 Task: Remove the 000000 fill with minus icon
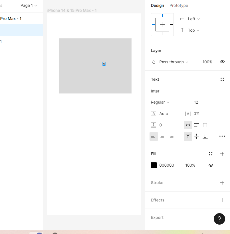click(222, 165)
